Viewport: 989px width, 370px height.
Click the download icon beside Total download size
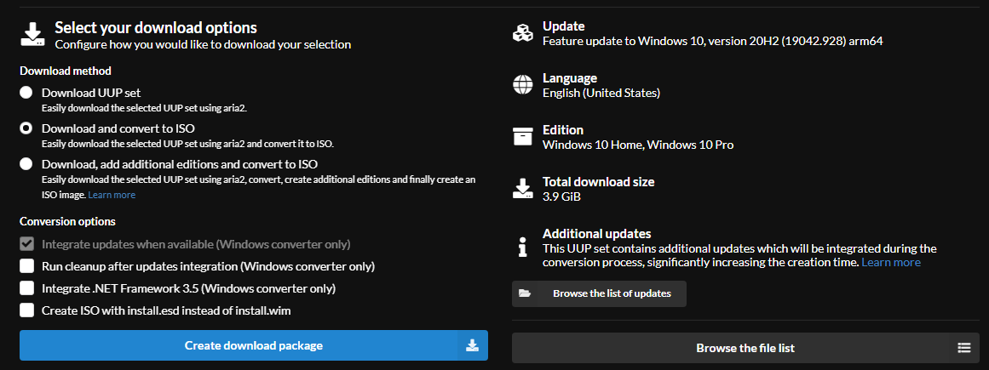point(522,189)
